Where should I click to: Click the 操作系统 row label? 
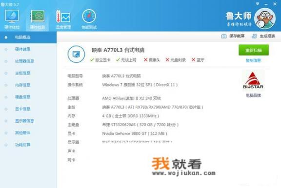[75, 85]
